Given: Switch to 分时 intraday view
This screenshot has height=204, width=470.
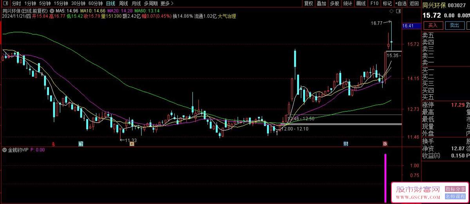Looking at the screenshot, I should coord(16,4).
